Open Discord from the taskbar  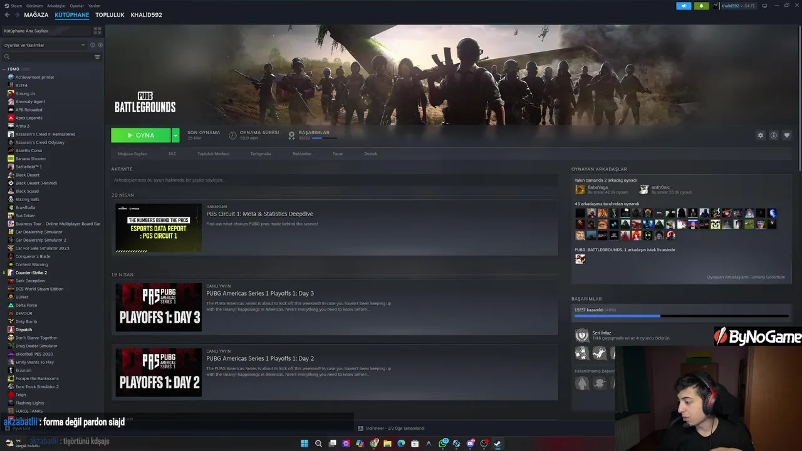470,443
